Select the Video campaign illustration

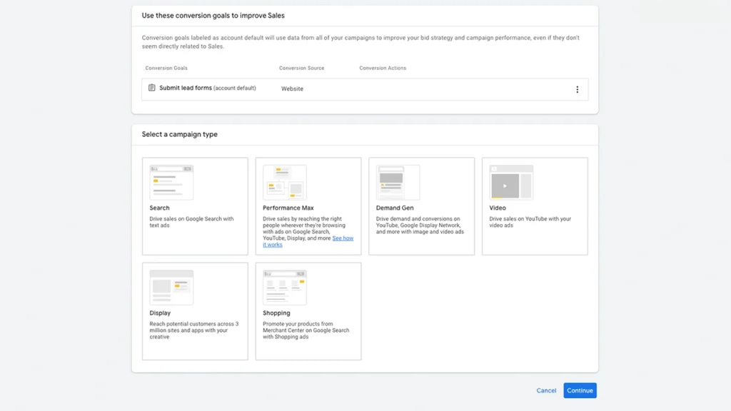click(511, 182)
